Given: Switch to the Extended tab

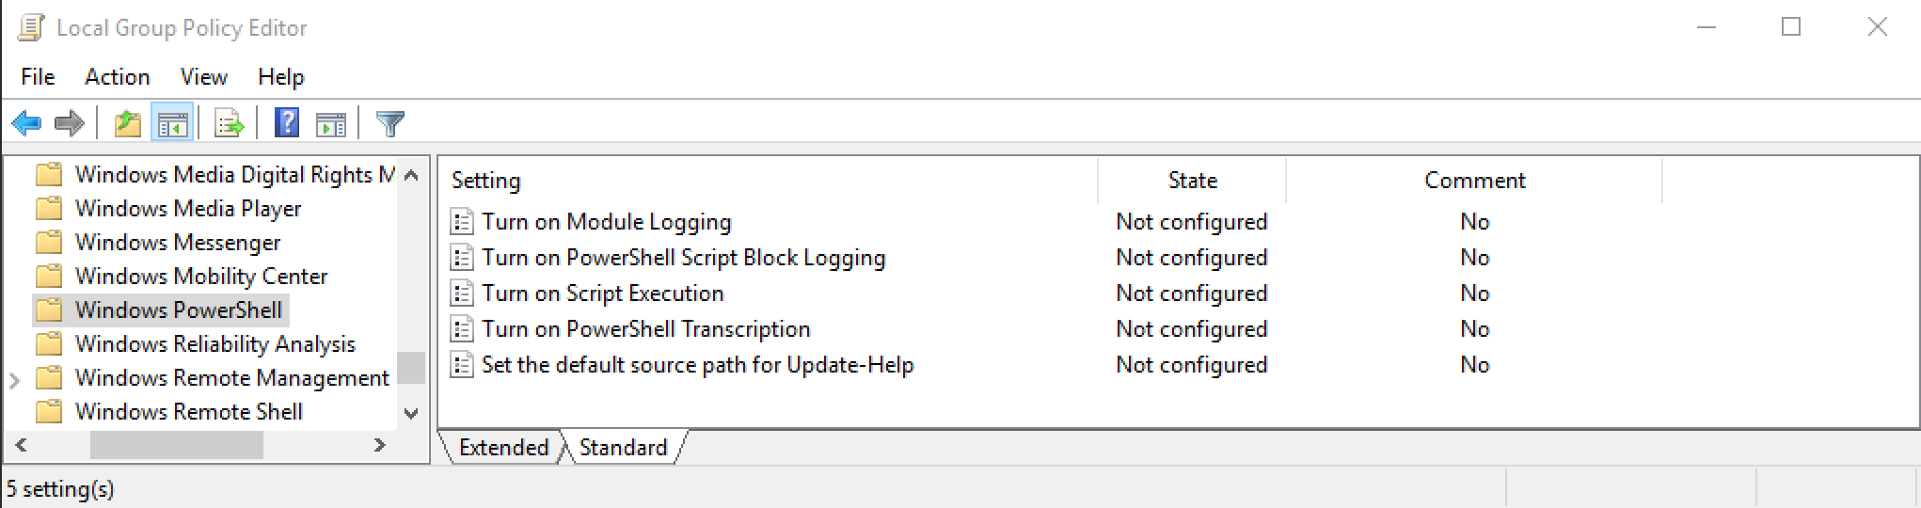Looking at the screenshot, I should [503, 448].
